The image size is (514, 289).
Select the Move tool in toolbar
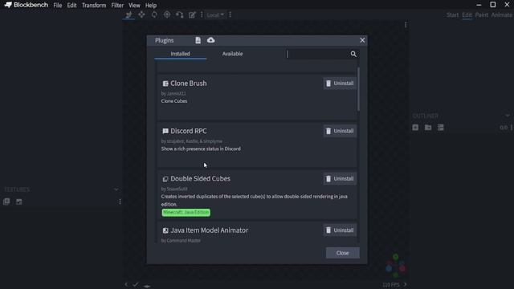pos(128,14)
